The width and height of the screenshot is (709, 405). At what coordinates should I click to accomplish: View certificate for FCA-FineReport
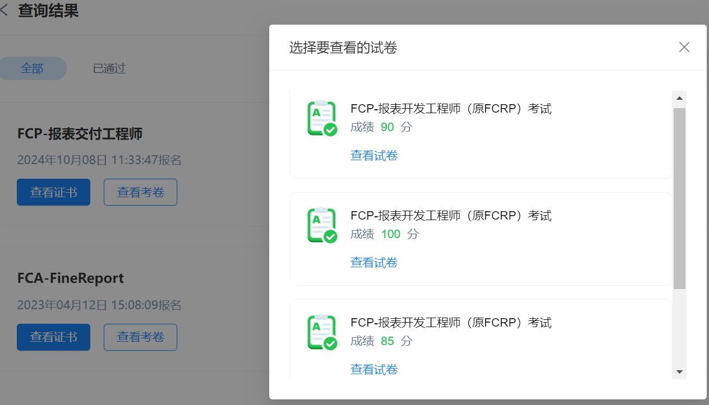pyautogui.click(x=53, y=337)
